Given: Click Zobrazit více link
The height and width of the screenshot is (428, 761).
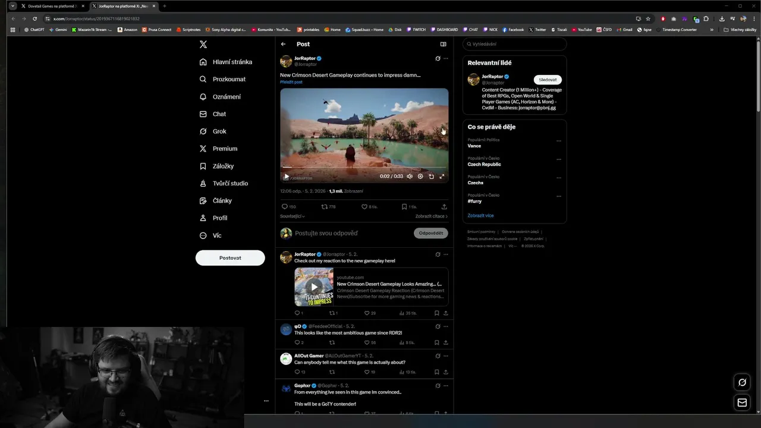Looking at the screenshot, I should tap(480, 216).
